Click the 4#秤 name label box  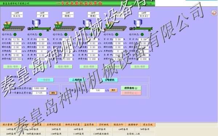[x=93, y=13]
